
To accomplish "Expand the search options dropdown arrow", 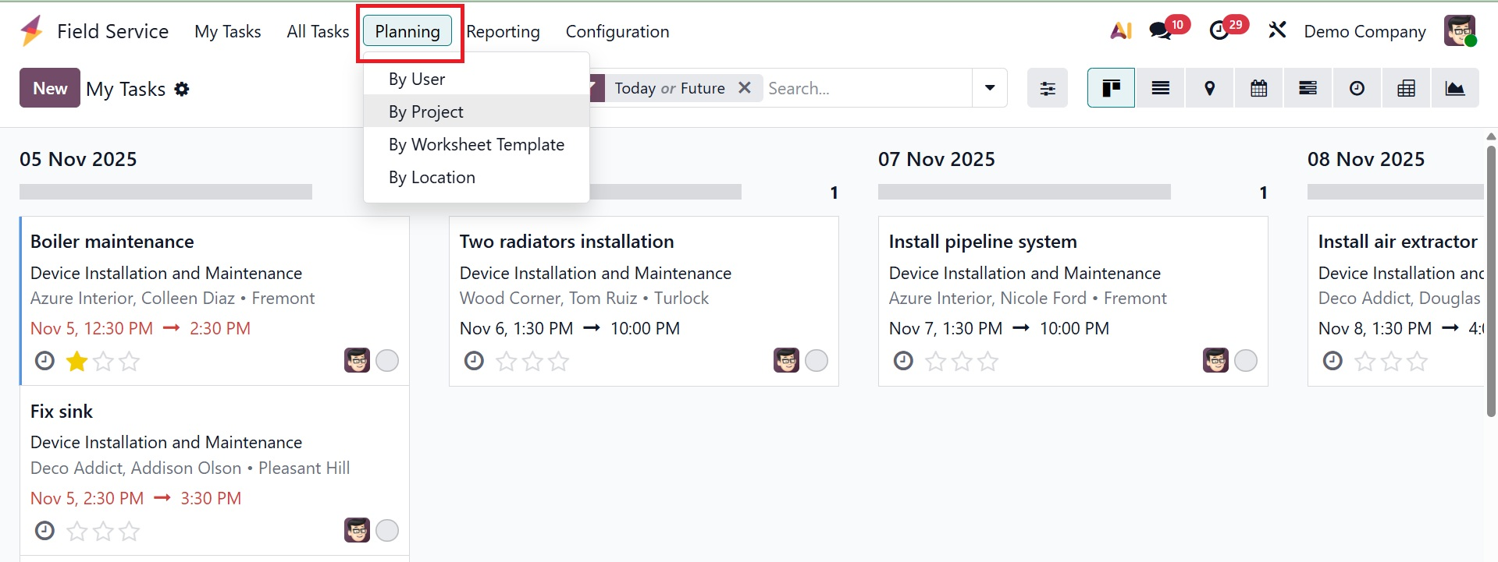I will 990,88.
